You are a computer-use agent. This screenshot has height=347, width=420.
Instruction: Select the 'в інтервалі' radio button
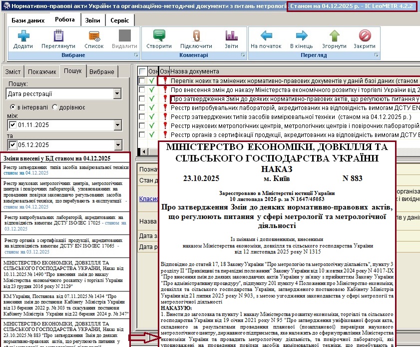(13, 107)
